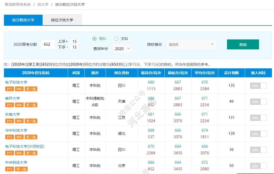Viewport: 274px width, 174px height.
Task: Click the 2020年招生院校 column header
Action: (36, 73)
